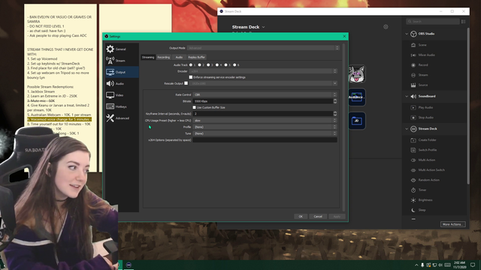Image resolution: width=481 pixels, height=270 pixels.
Task: Open CPU Usage Preset dropdown
Action: click(x=265, y=120)
